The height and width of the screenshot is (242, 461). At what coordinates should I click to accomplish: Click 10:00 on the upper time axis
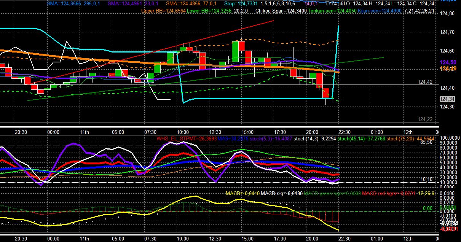tap(183, 132)
